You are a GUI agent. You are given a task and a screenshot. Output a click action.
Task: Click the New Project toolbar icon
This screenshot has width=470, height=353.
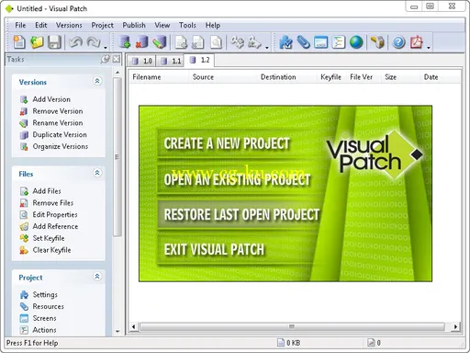coord(19,42)
